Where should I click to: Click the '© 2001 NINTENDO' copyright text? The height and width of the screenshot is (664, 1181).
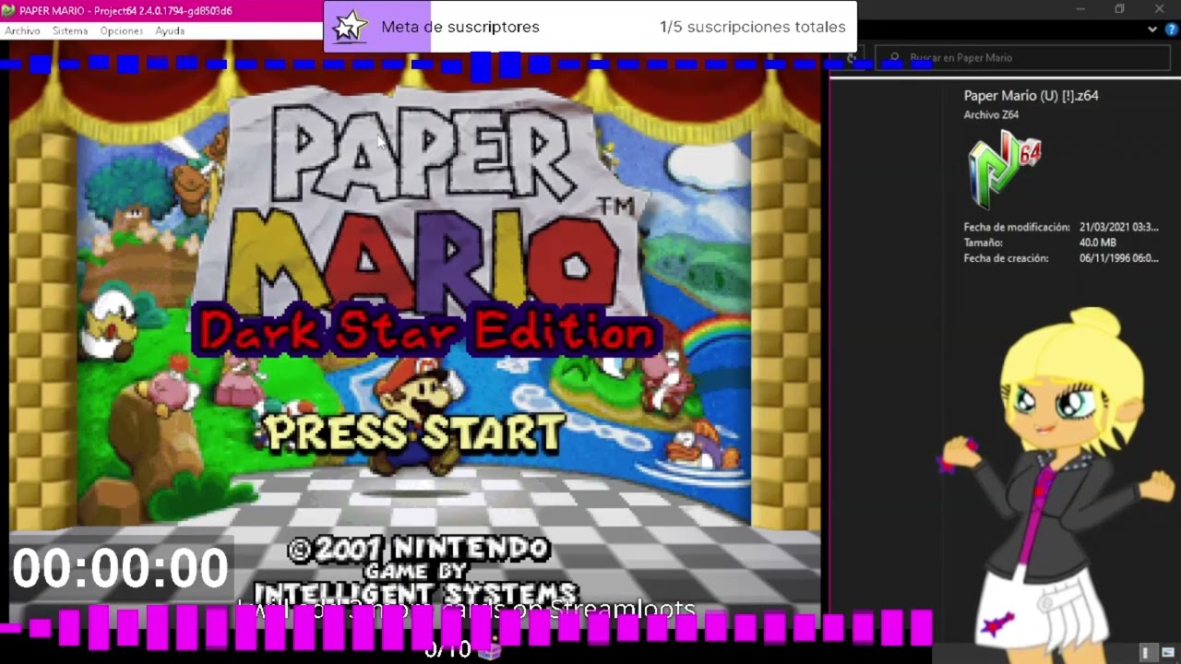click(419, 550)
